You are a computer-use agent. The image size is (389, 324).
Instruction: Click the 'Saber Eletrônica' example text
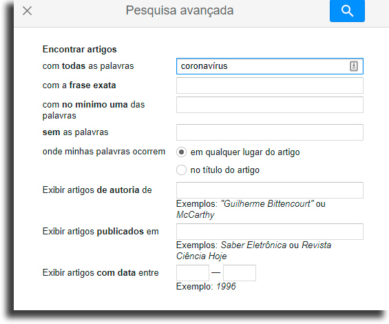tap(253, 245)
